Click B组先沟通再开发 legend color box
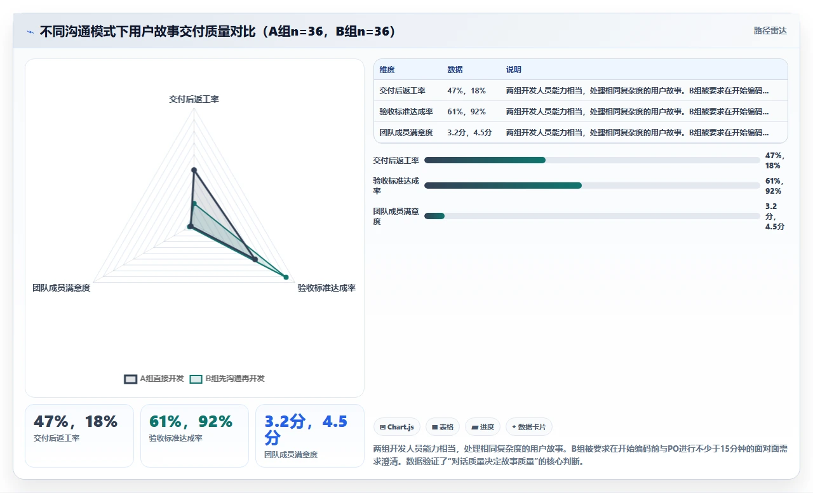 196,379
